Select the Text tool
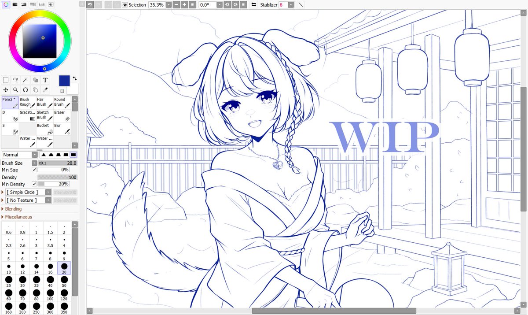528x315 pixels. pyautogui.click(x=45, y=80)
